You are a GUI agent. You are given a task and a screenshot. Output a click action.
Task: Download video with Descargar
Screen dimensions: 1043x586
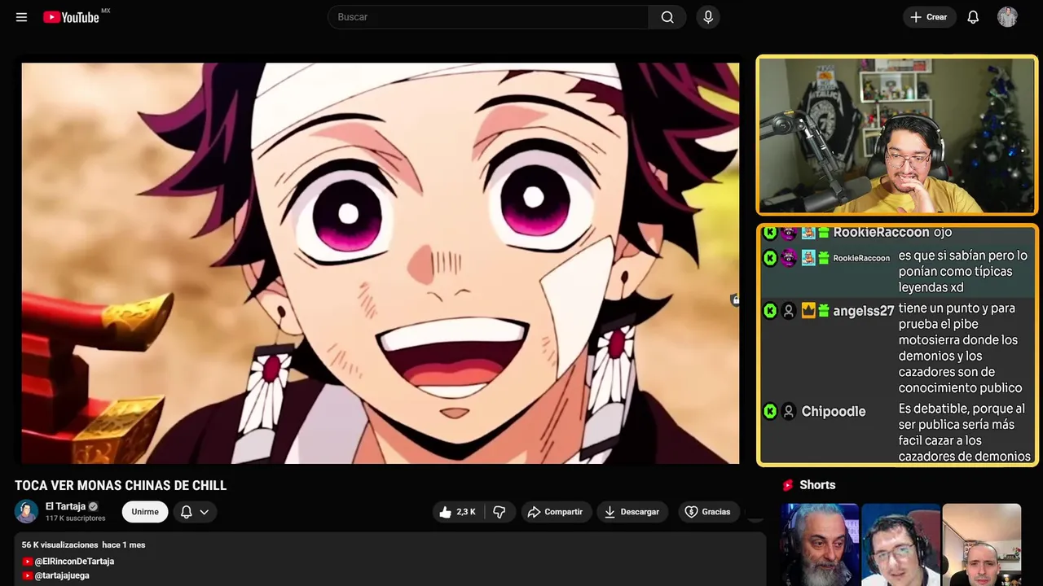coord(632,512)
